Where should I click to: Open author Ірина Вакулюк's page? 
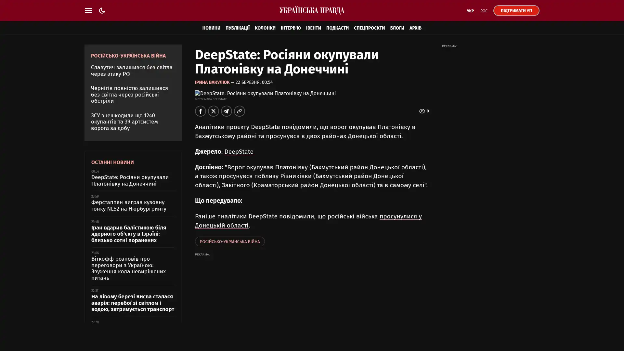coord(212,83)
